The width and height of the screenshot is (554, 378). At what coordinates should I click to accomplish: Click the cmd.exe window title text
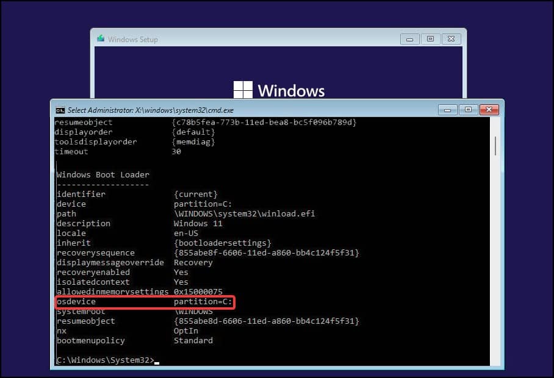pos(151,110)
